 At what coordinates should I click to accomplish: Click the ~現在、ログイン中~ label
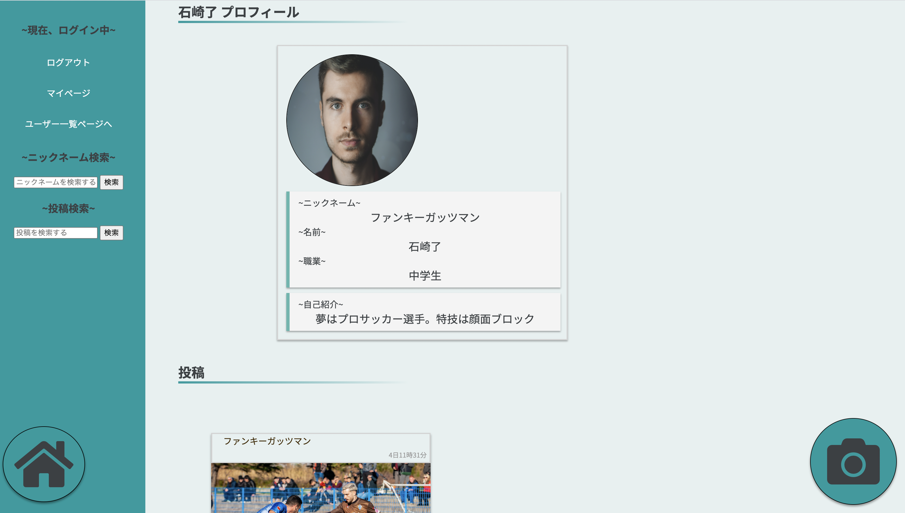(68, 30)
